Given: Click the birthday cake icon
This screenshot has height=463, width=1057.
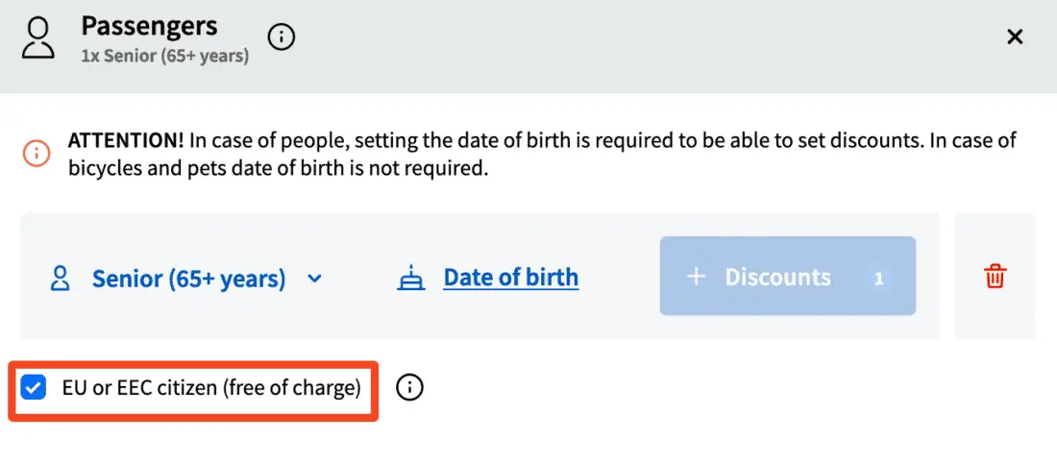Looking at the screenshot, I should click(x=411, y=279).
